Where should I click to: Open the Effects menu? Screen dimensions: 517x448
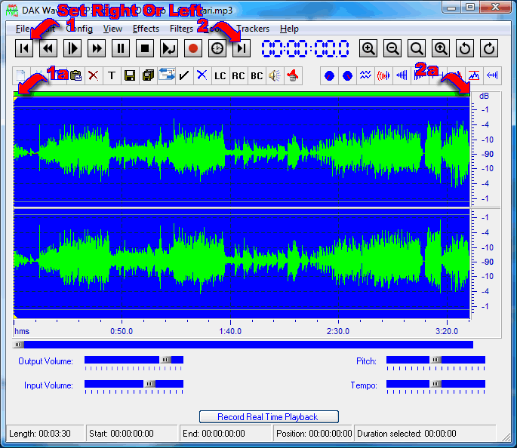pos(146,29)
